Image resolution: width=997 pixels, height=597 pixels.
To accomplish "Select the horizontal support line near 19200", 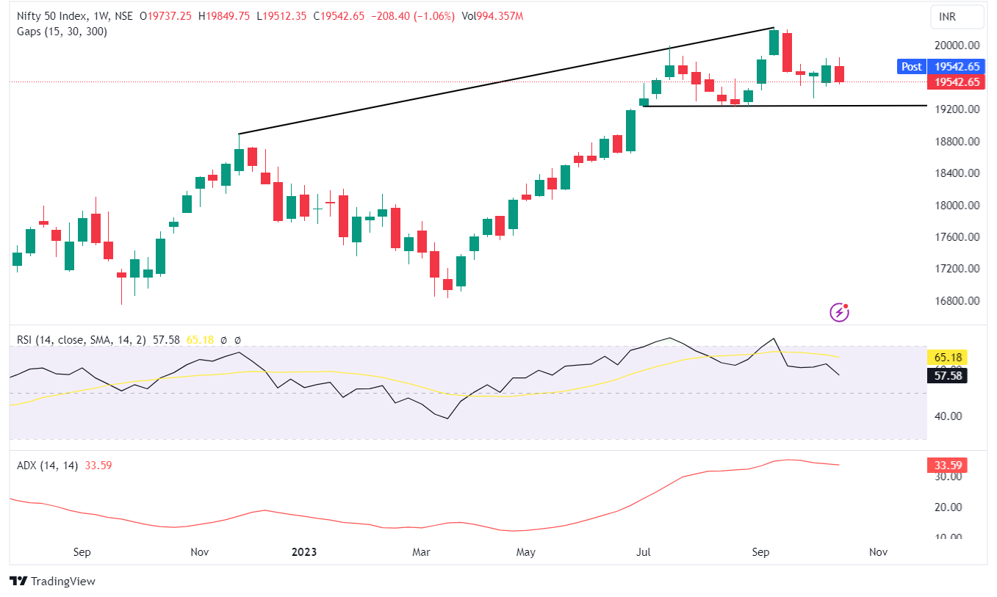I will click(x=784, y=106).
